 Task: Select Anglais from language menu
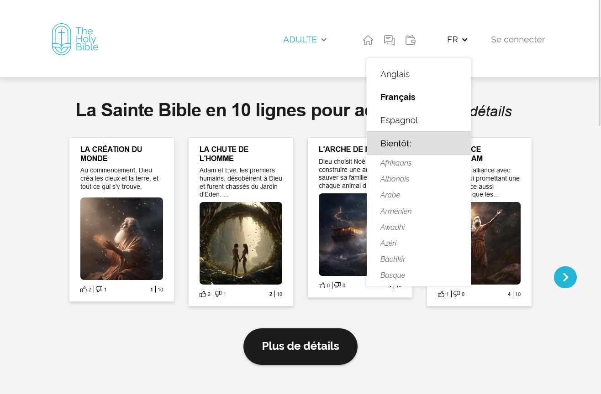click(395, 74)
